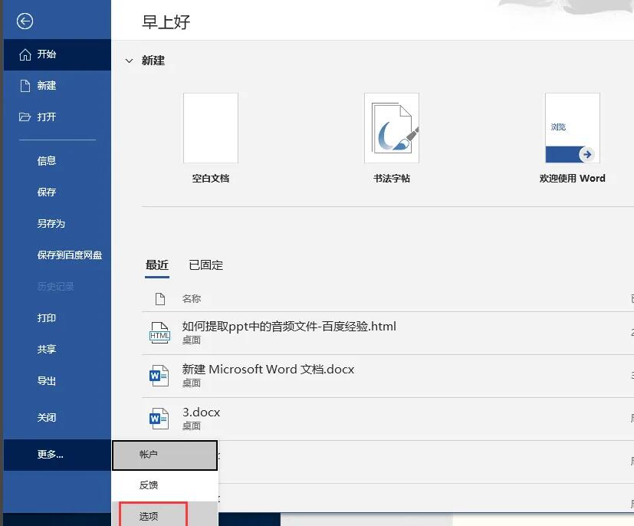Click the new document icon beside 新建
The height and width of the screenshot is (526, 634).
point(25,86)
